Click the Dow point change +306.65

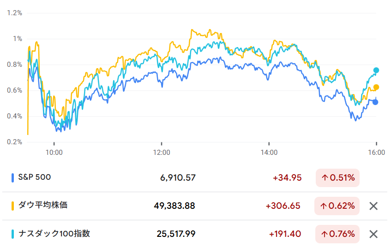(x=283, y=206)
